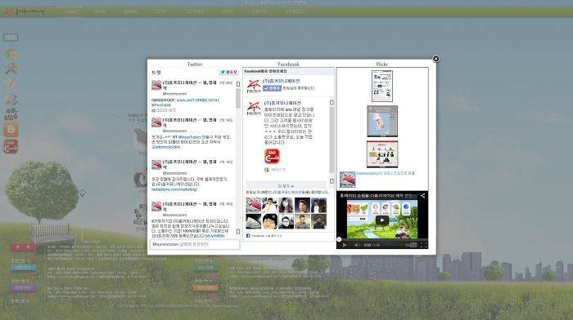Click the share icon on the video
This screenshot has width=573, height=320.
(x=423, y=196)
